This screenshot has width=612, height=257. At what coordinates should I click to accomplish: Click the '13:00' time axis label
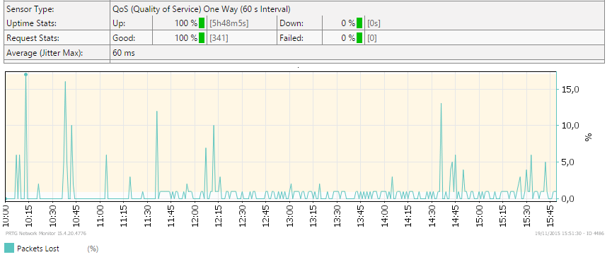[x=290, y=217]
